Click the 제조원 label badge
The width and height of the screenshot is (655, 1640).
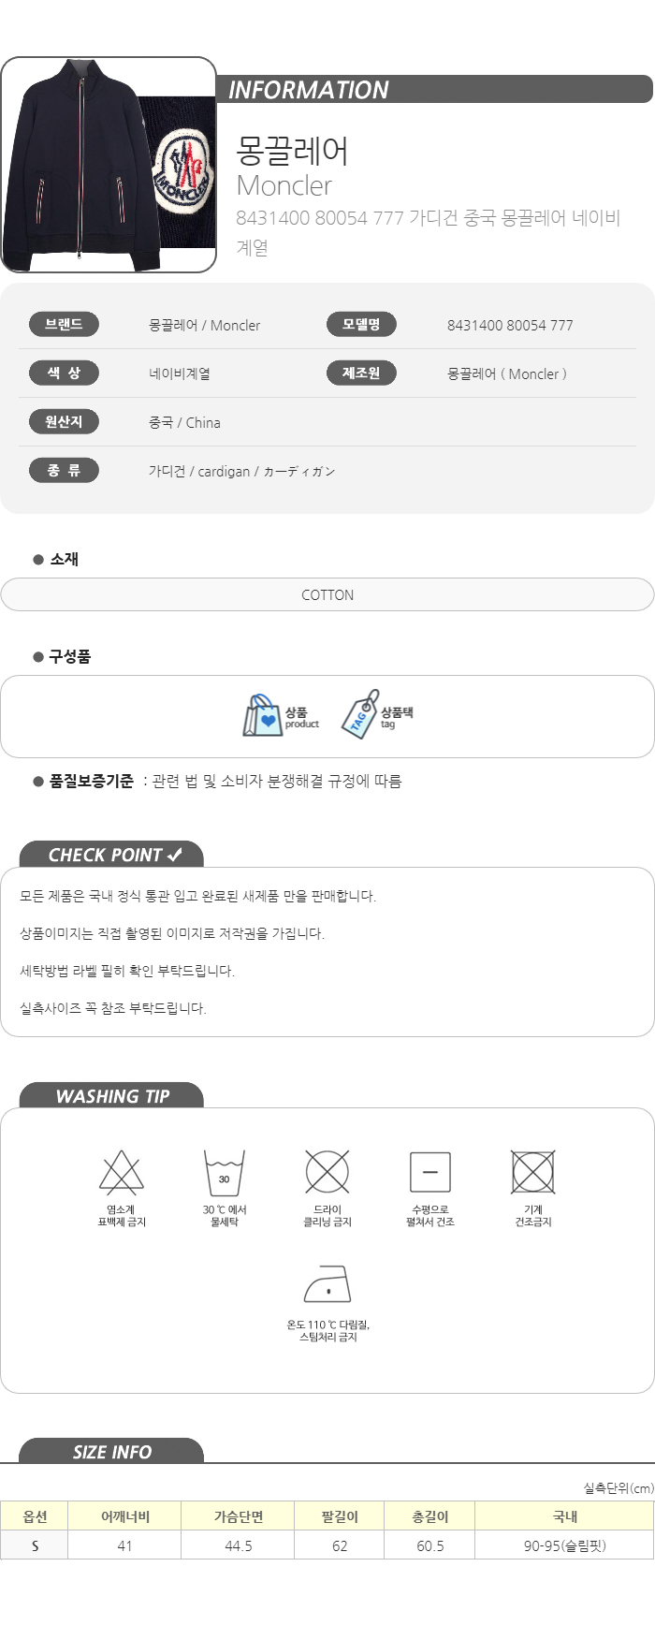click(361, 373)
